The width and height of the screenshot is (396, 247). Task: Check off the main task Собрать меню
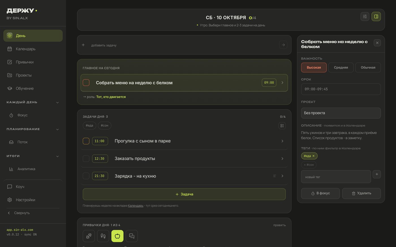(86, 83)
